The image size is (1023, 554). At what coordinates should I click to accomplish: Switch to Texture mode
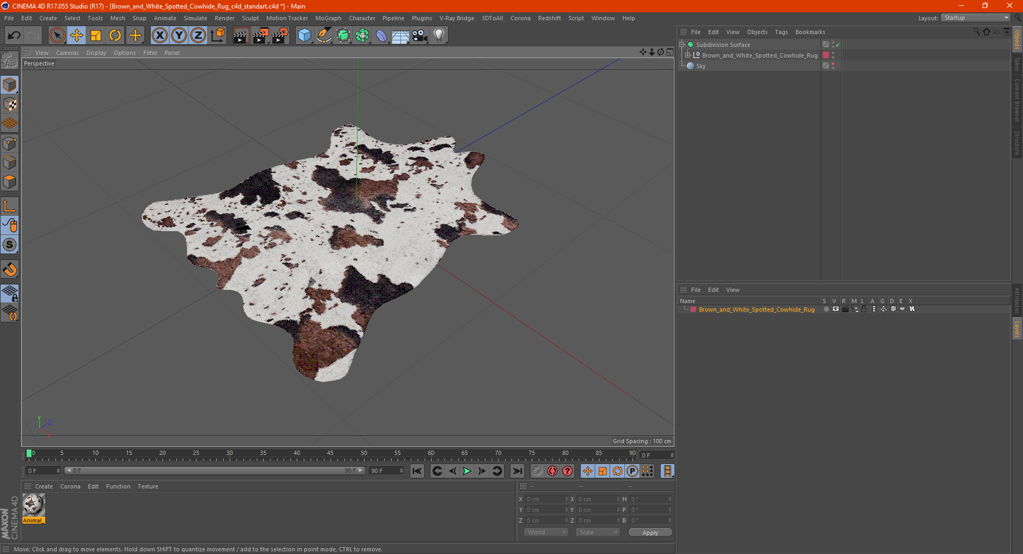click(10, 104)
